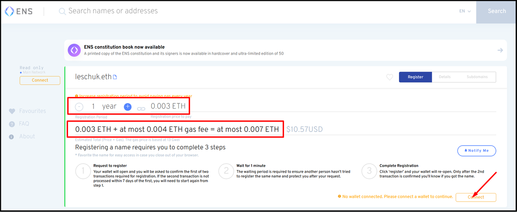Select the Register tab
The image size is (517, 212).
click(x=415, y=77)
